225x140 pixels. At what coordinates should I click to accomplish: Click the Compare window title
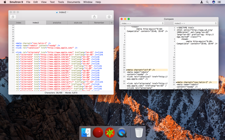point(168,19)
